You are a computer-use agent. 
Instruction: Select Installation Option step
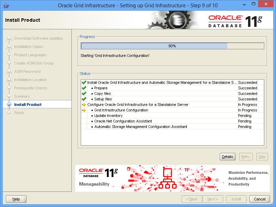29,47
